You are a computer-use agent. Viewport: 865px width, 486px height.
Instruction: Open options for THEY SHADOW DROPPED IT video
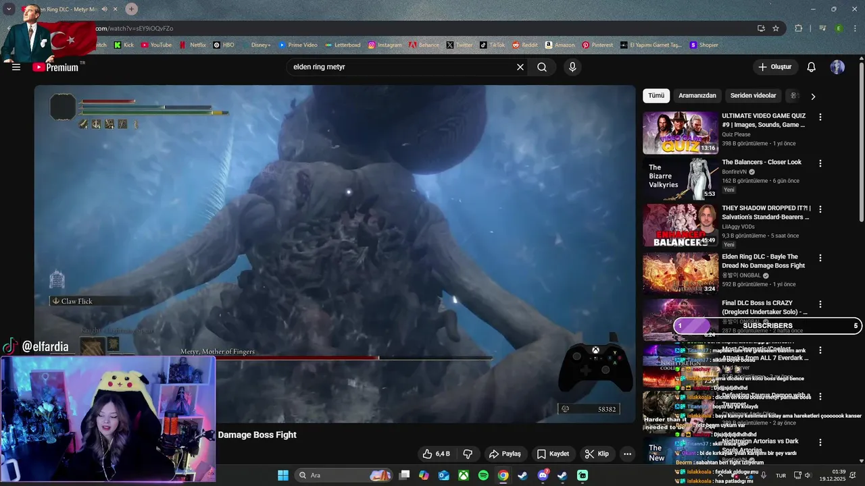820,210
